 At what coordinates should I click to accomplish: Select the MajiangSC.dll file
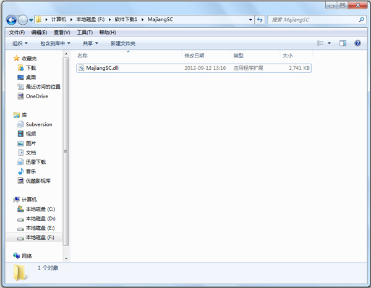(102, 68)
